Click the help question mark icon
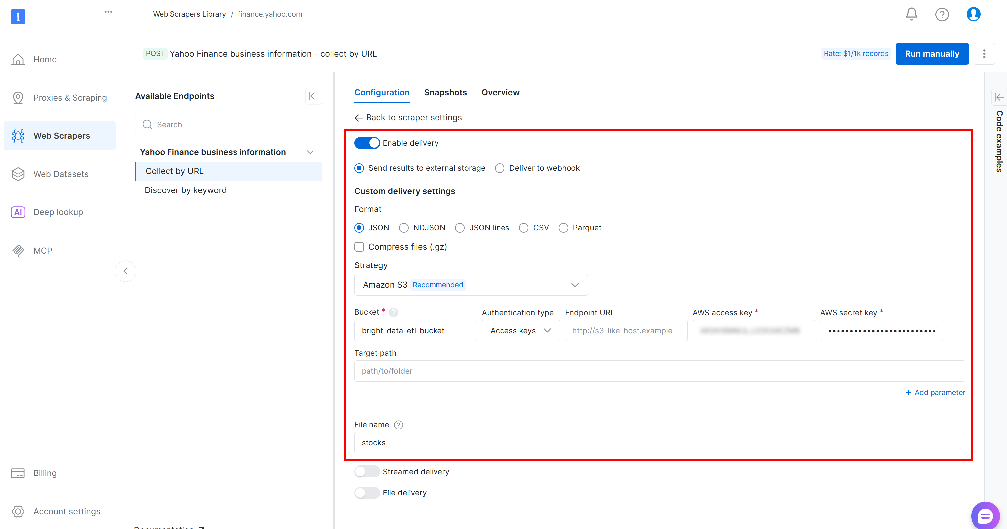 942,14
